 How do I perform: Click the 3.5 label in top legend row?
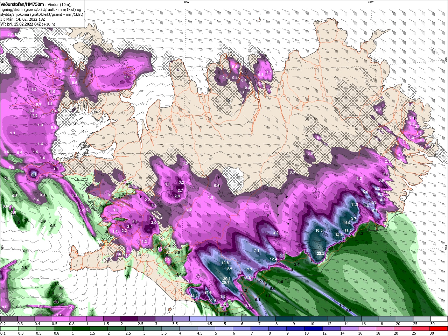[x=175, y=324]
